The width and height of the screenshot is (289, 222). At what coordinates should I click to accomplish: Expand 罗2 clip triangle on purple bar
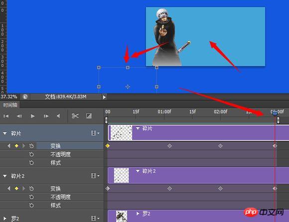click(x=138, y=214)
